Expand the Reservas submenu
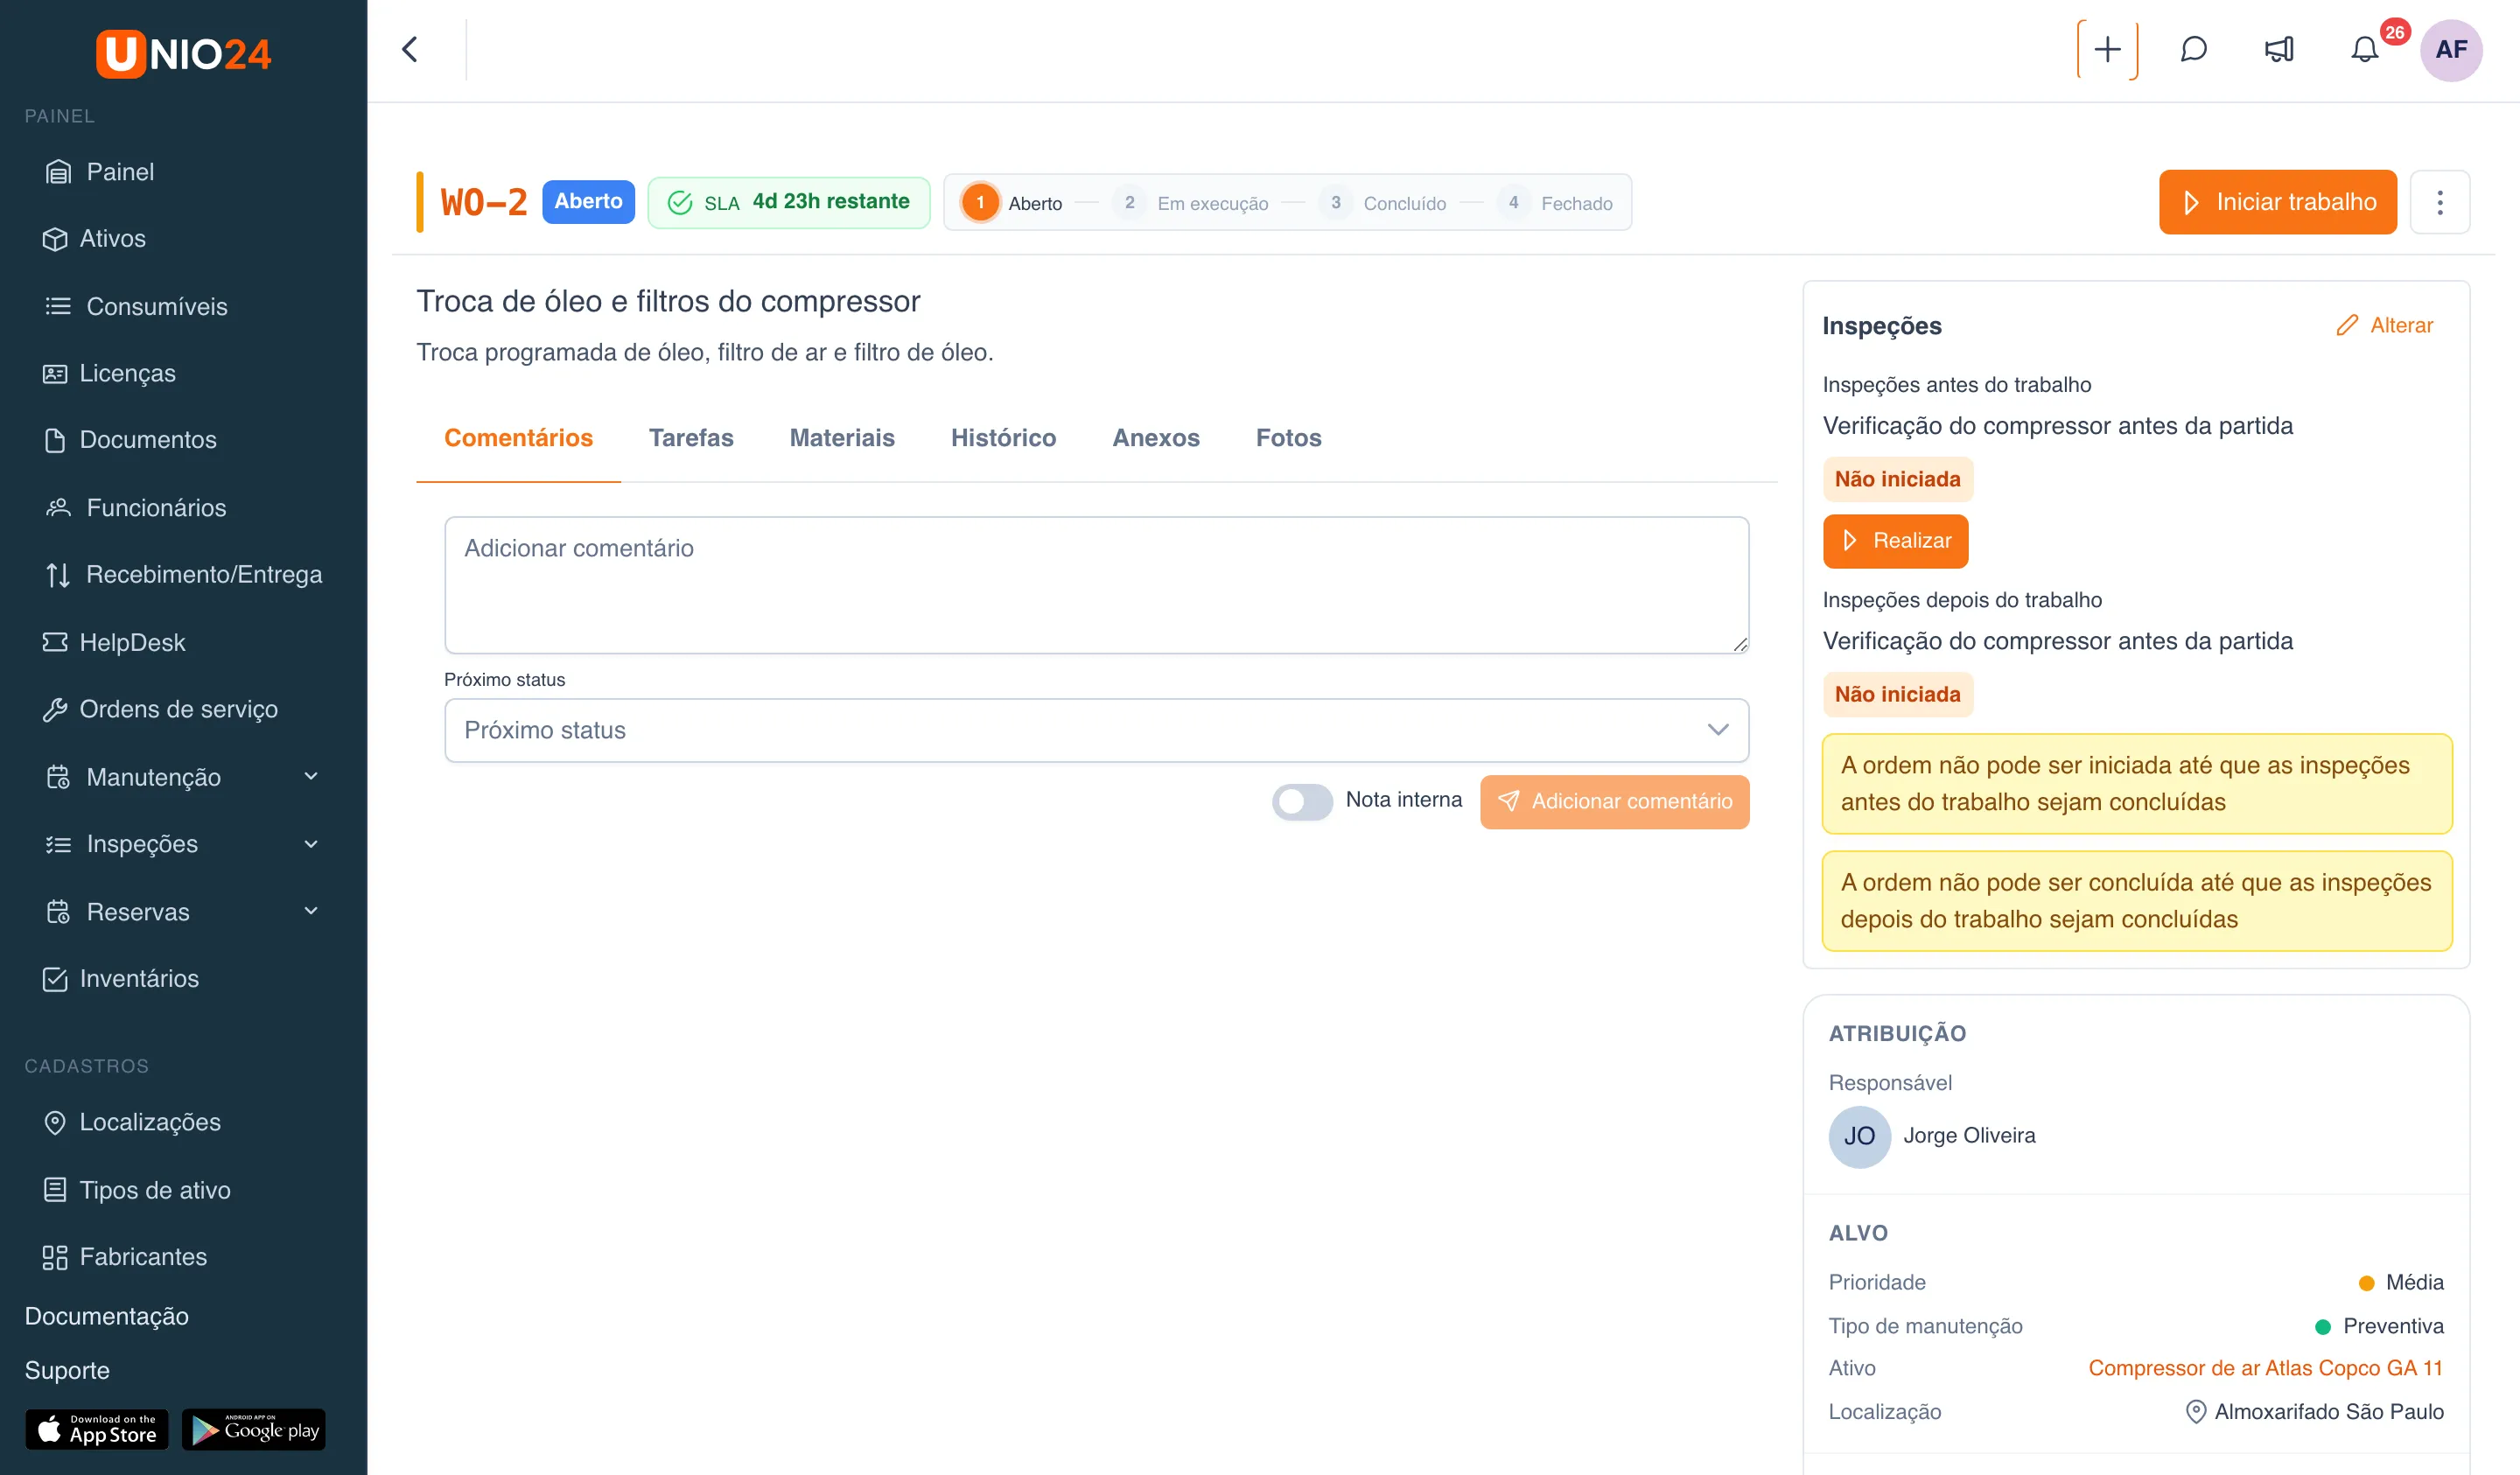Image resolution: width=2520 pixels, height=1475 pixels. tap(183, 912)
